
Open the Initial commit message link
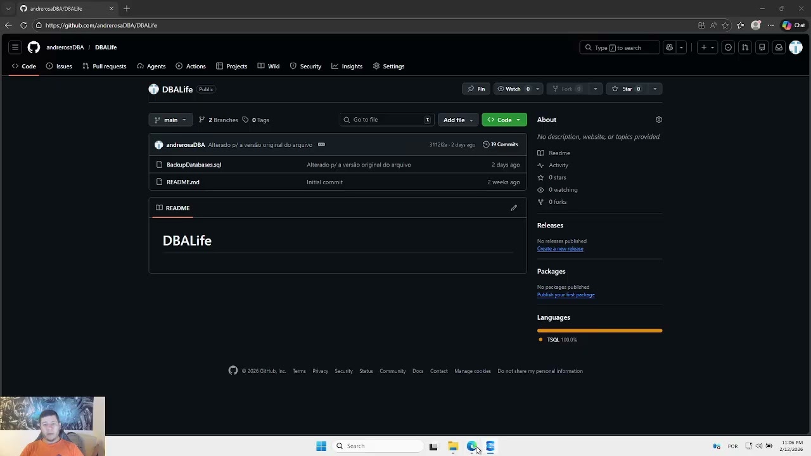(x=324, y=182)
